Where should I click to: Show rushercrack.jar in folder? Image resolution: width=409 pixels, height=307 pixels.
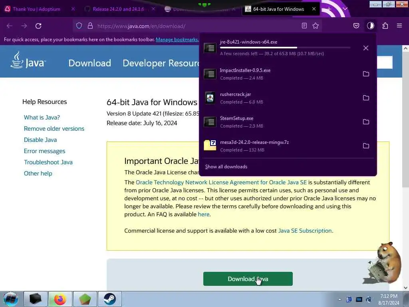(366, 98)
